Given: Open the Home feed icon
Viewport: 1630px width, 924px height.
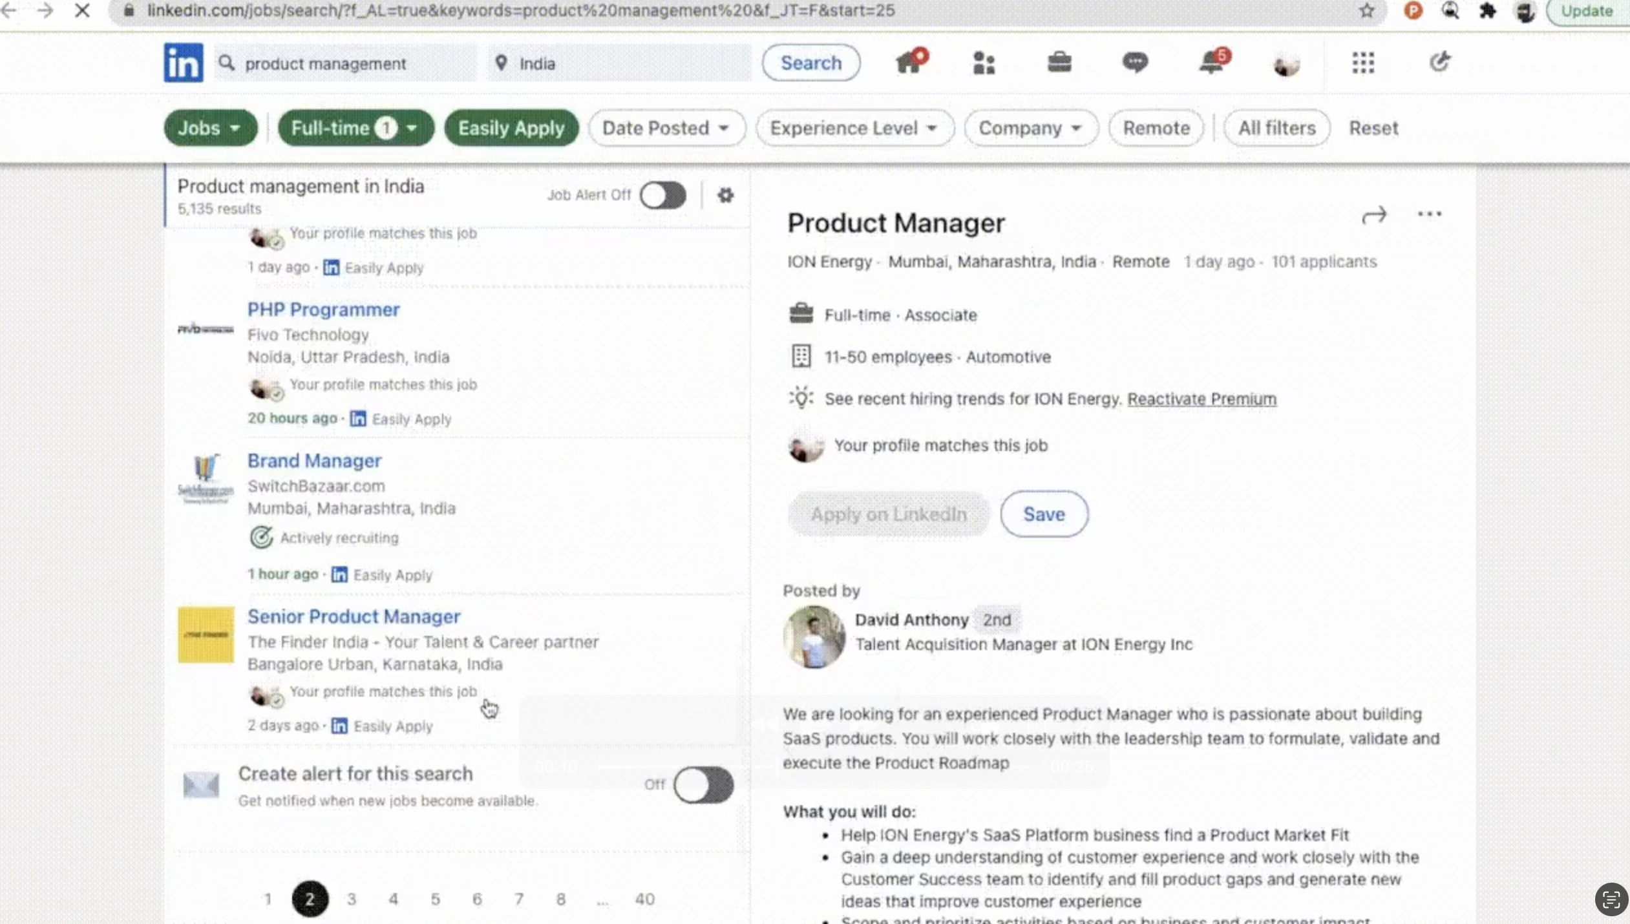Looking at the screenshot, I should click(911, 62).
